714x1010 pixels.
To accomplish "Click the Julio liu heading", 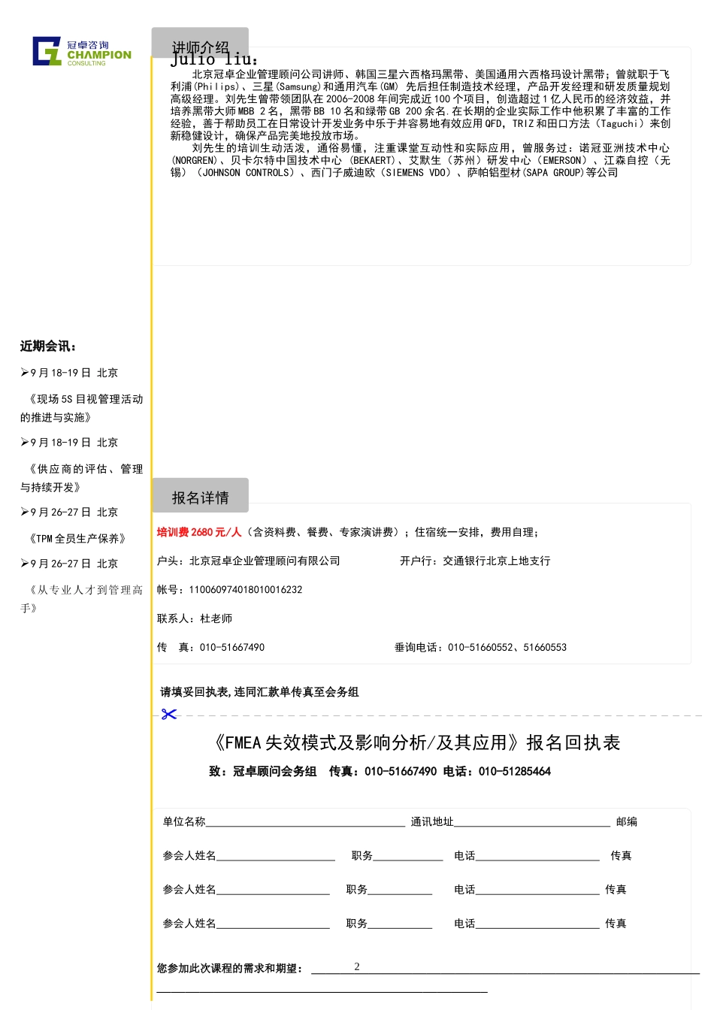I will (x=214, y=59).
